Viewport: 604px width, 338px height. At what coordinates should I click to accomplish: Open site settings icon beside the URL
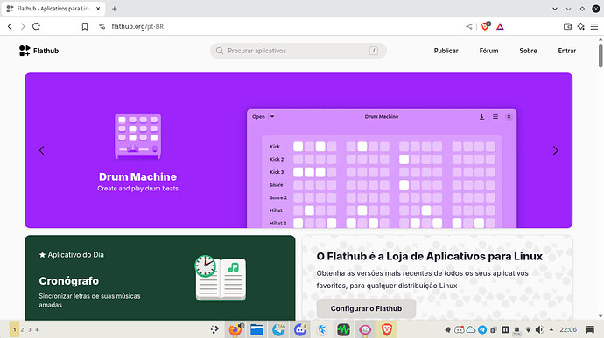102,26
